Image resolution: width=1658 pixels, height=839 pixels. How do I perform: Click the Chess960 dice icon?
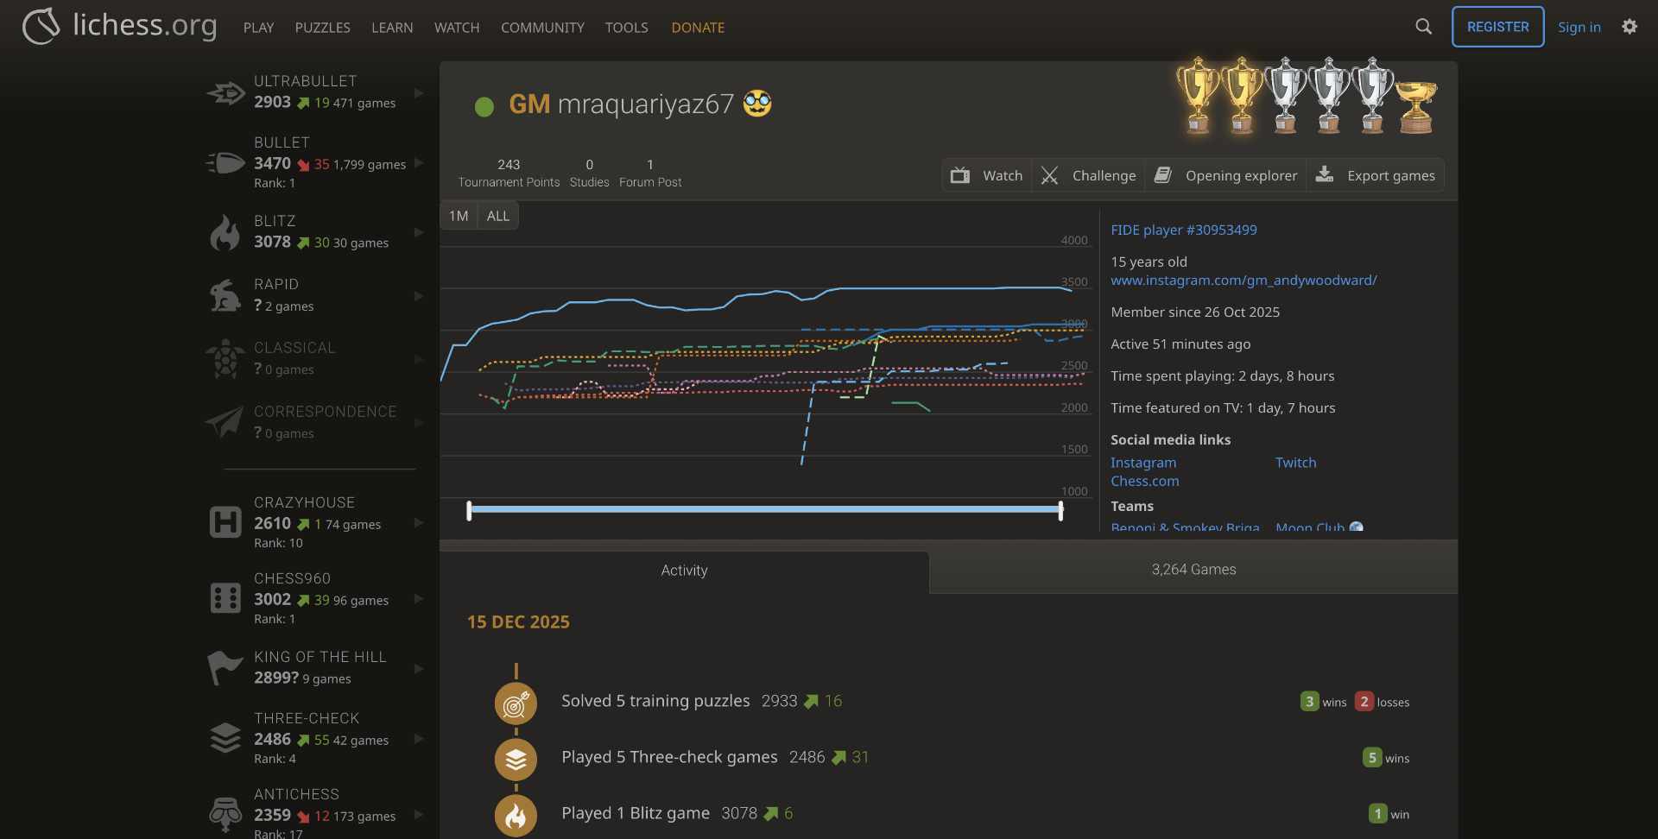click(x=225, y=597)
